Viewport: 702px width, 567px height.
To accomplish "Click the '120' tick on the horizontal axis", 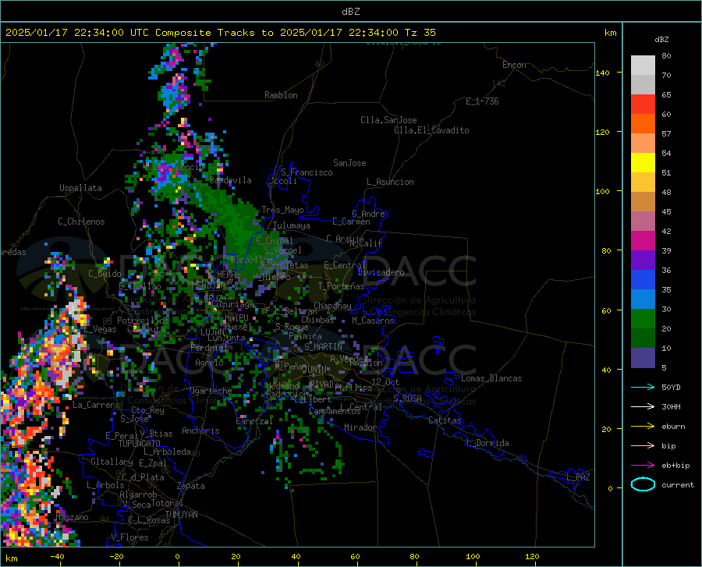I will point(532,557).
